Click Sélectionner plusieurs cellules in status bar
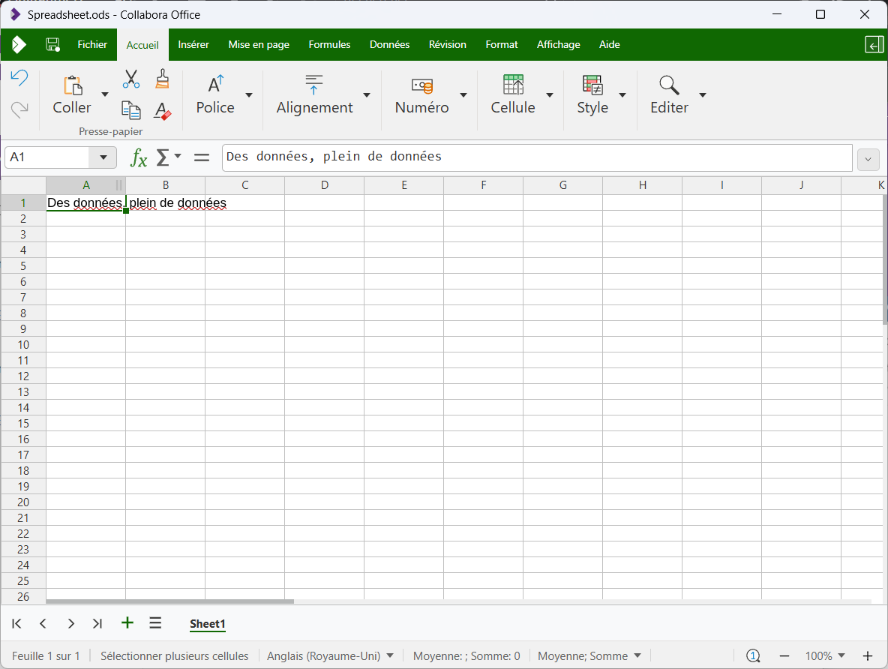The image size is (888, 669). coord(174,655)
